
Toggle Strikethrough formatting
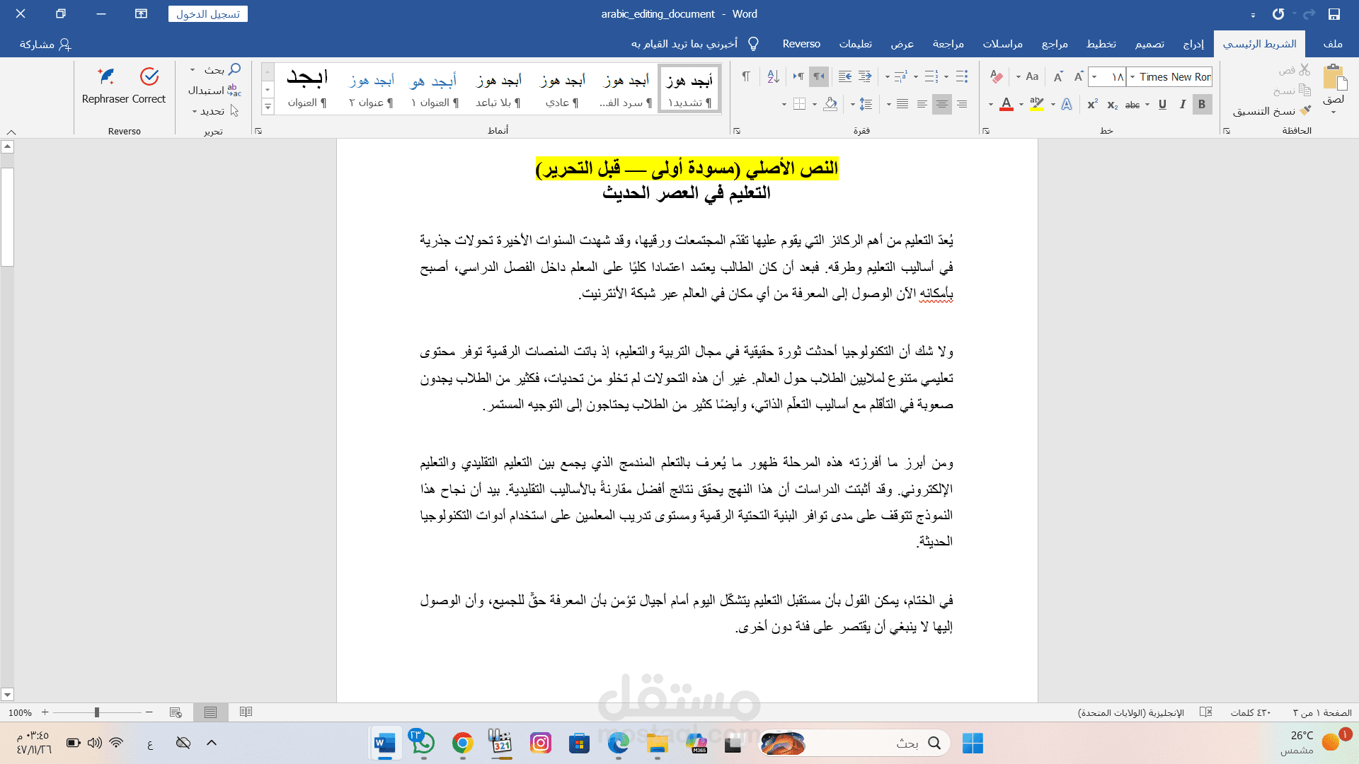[1132, 105]
